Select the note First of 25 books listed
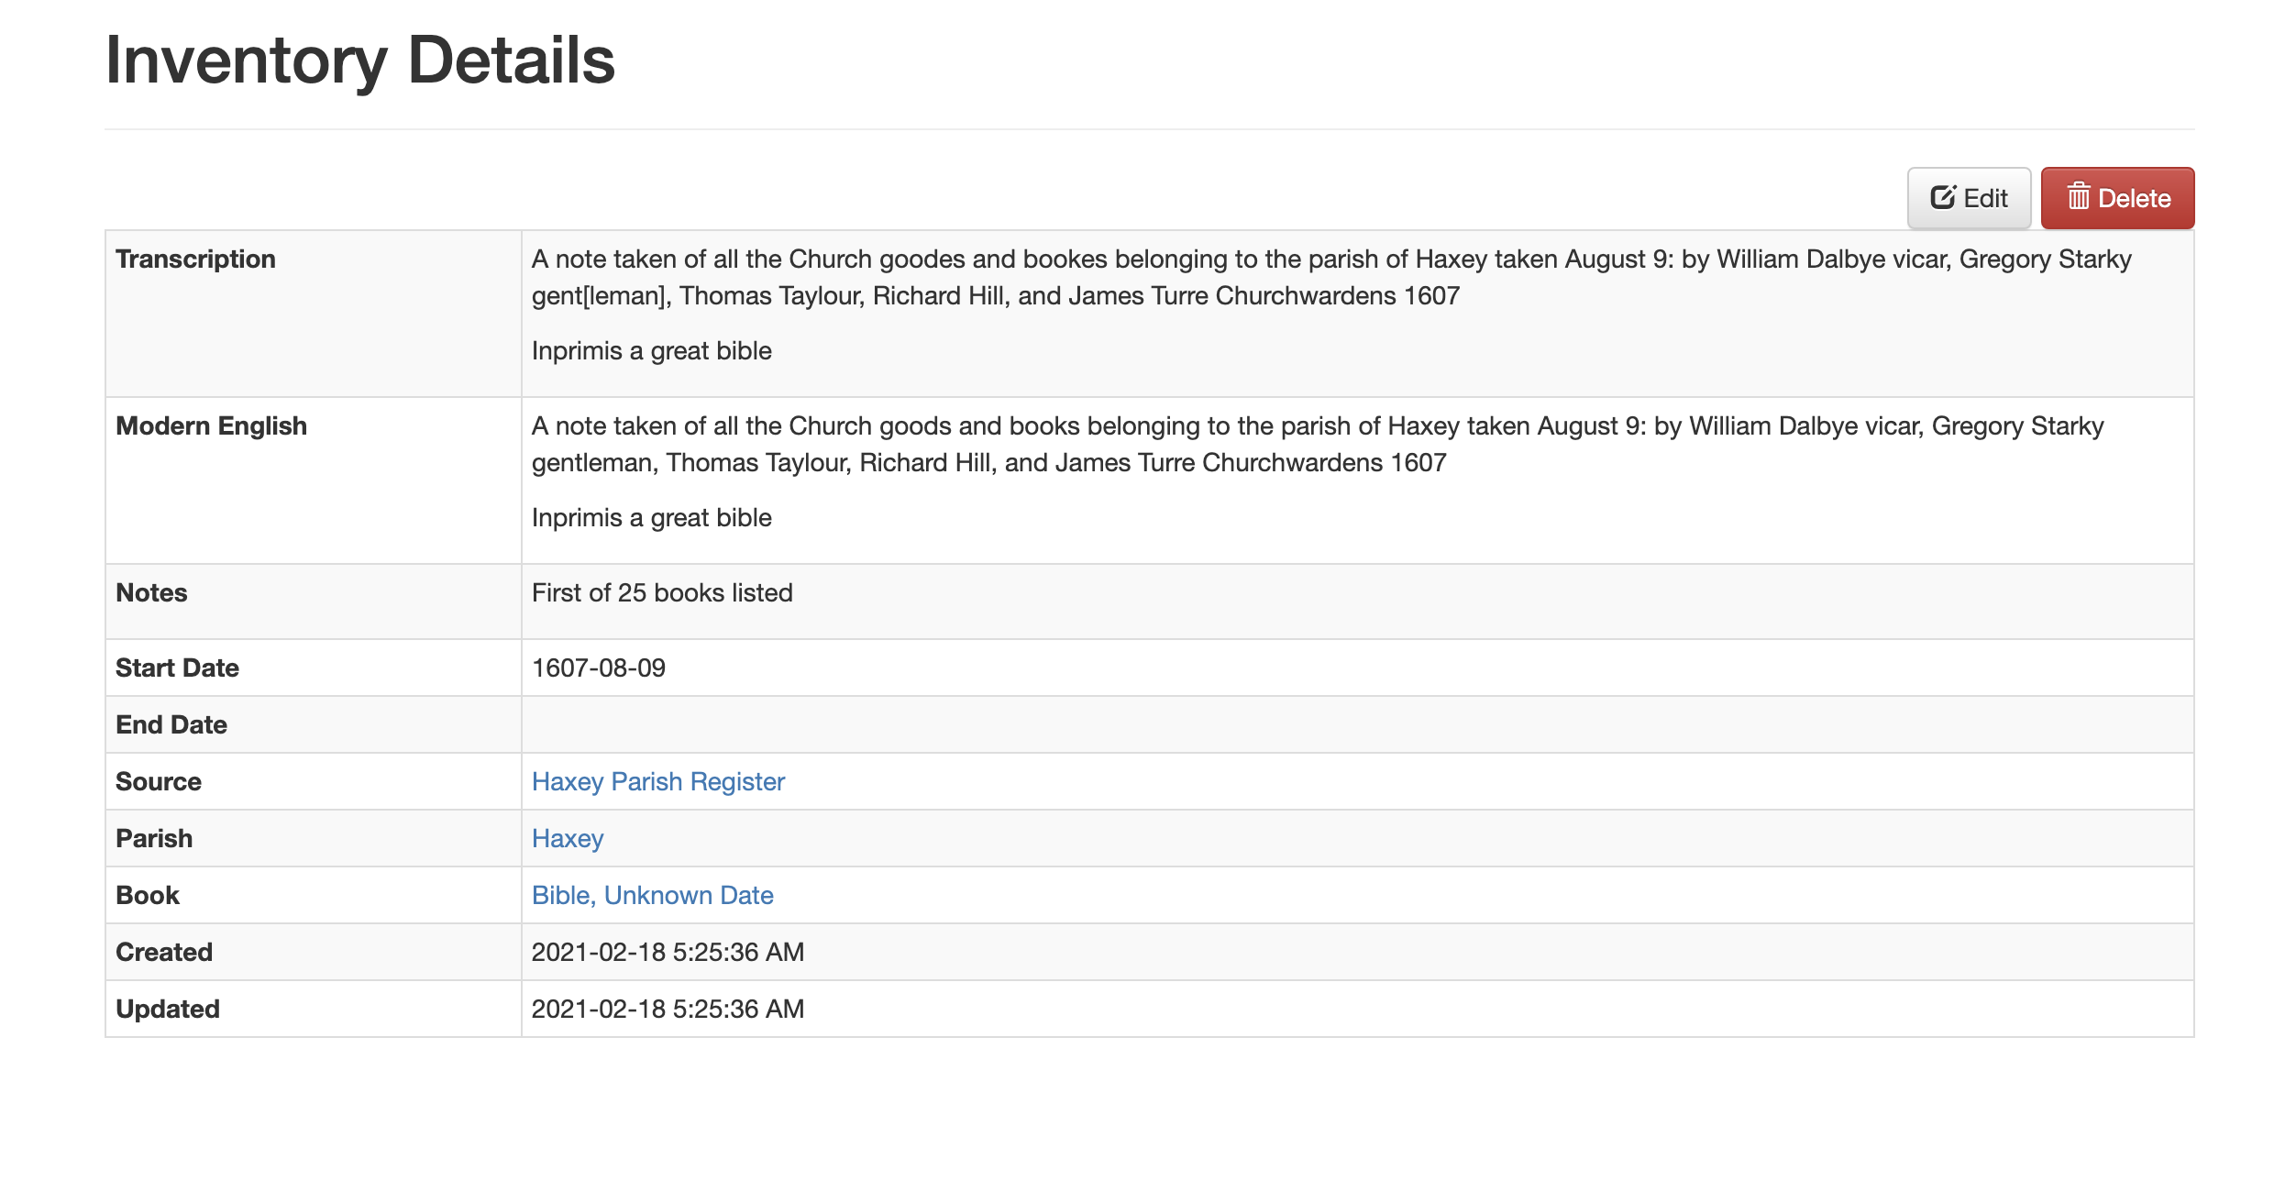Image resolution: width=2274 pixels, height=1181 pixels. click(662, 592)
